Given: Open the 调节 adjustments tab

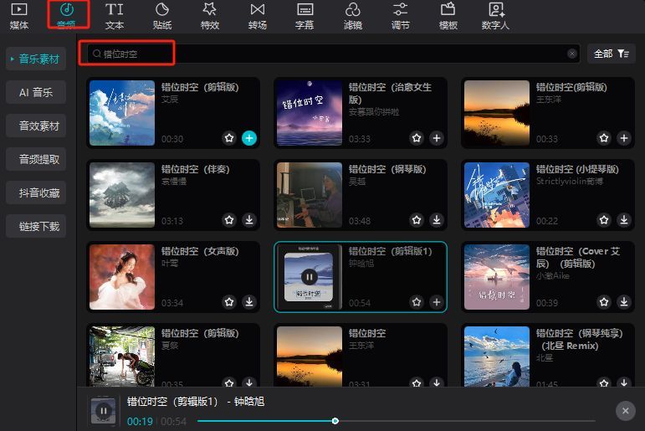Looking at the screenshot, I should click(400, 17).
